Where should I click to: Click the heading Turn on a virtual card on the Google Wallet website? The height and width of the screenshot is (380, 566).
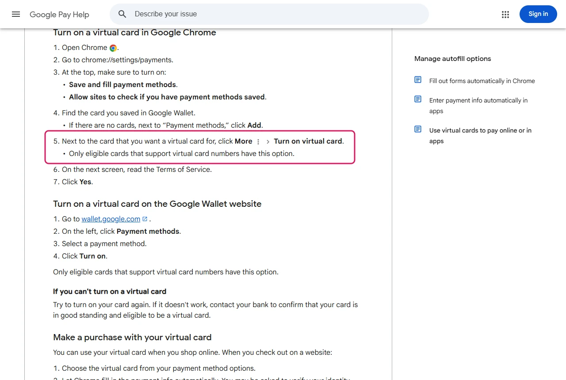coord(157,204)
